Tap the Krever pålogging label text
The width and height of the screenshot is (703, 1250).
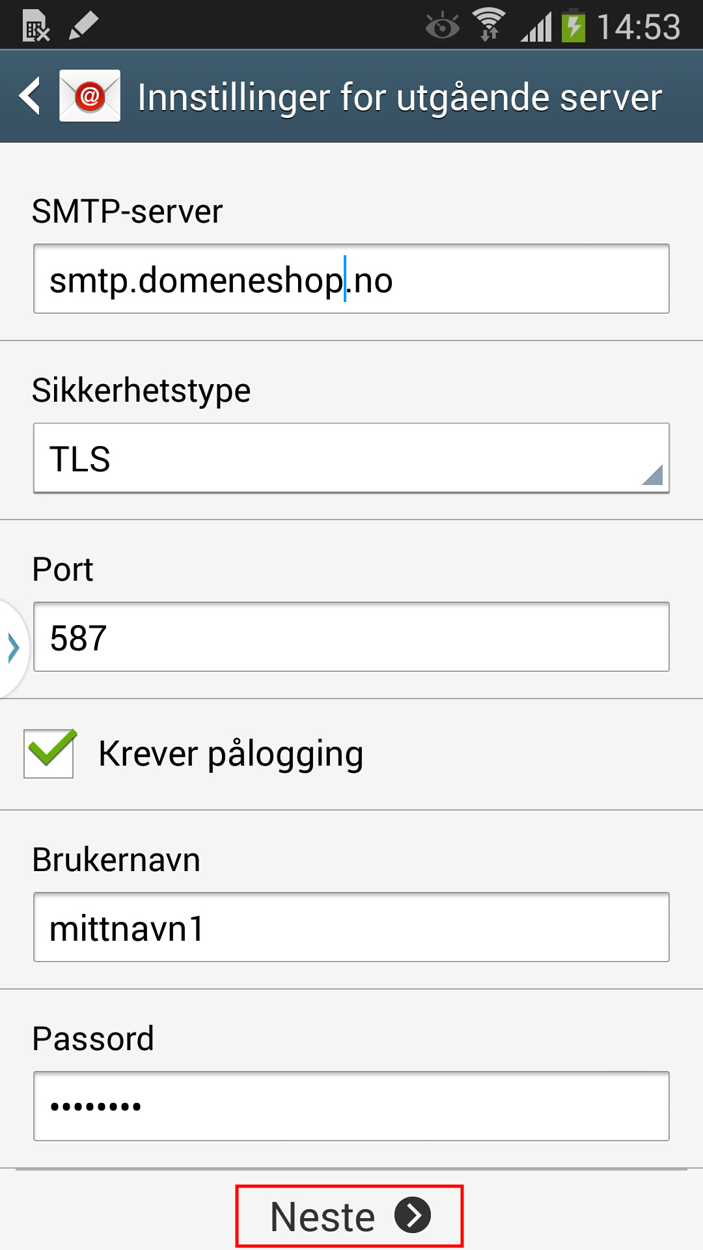[231, 755]
